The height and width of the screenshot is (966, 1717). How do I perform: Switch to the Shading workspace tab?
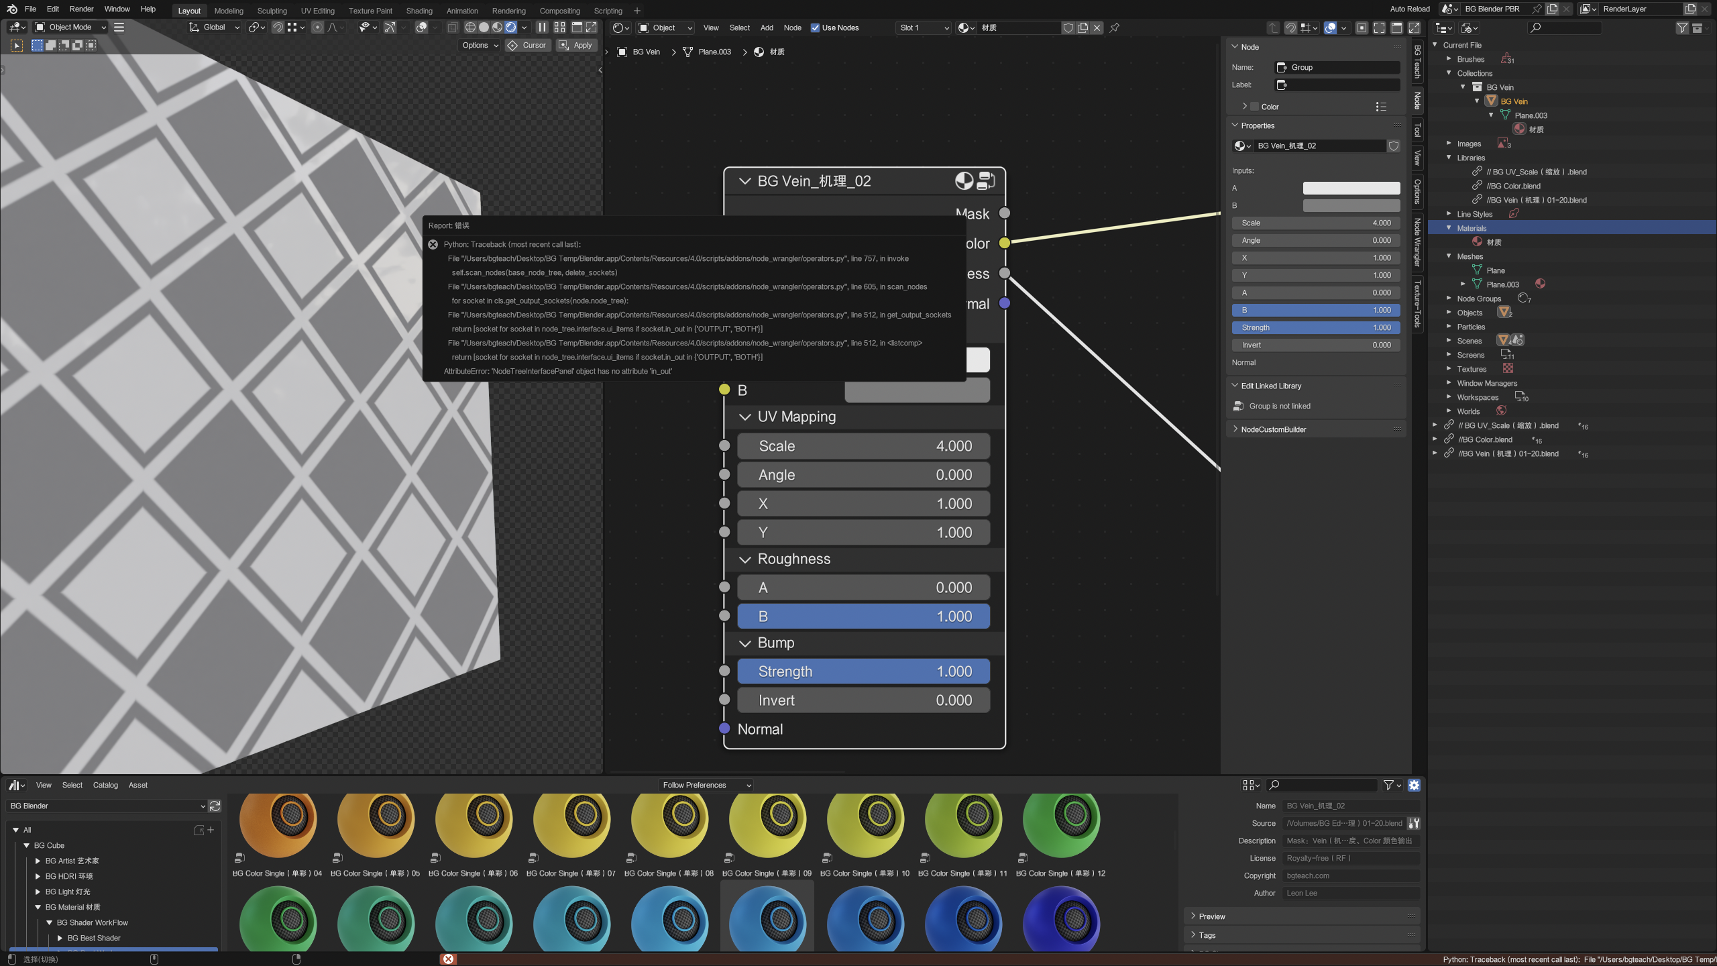(419, 11)
